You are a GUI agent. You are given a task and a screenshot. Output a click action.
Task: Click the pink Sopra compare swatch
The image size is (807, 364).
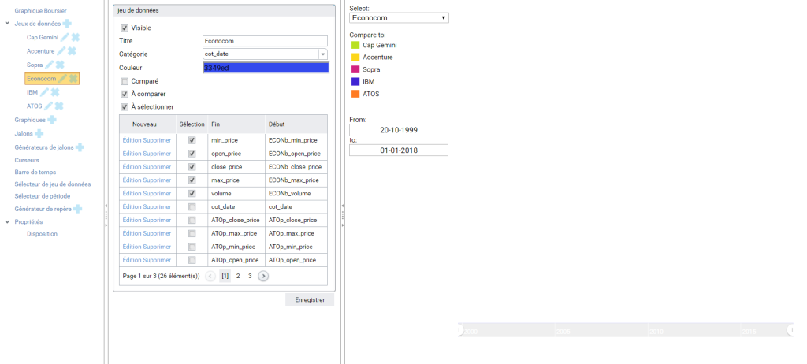(x=355, y=69)
